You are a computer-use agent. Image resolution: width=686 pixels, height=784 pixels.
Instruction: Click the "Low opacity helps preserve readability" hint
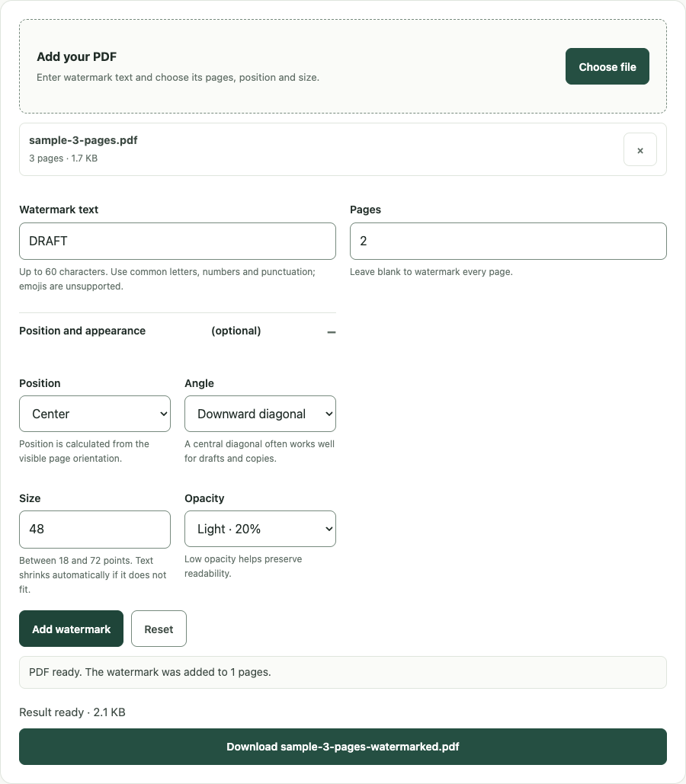(243, 566)
